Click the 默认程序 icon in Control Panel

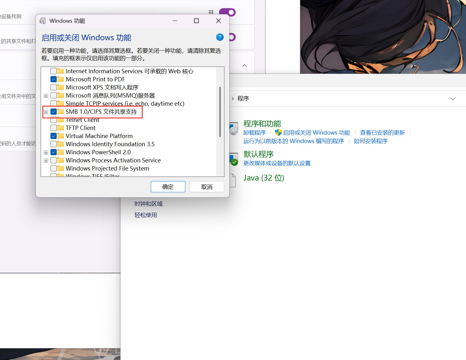tap(234, 159)
